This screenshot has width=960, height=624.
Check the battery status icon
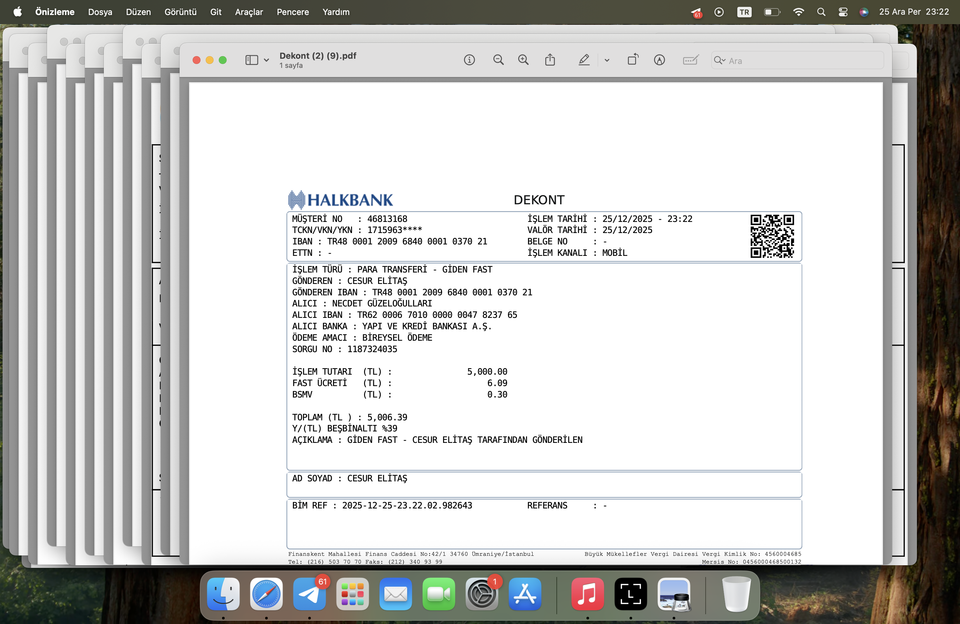point(772,12)
